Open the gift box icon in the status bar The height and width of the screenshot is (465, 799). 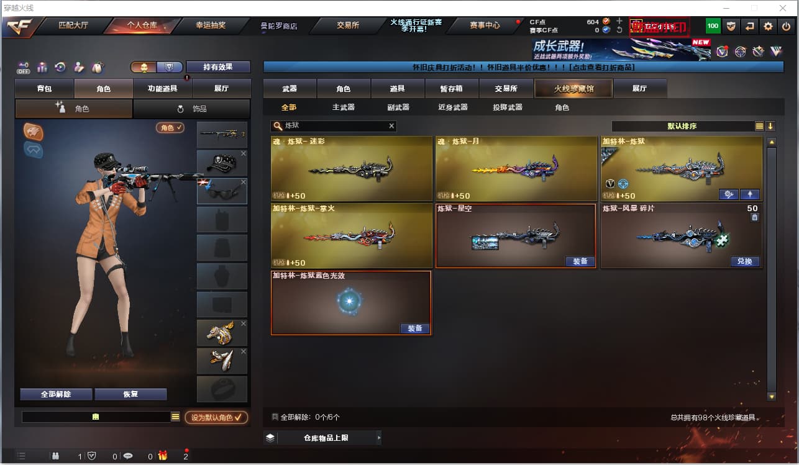coord(162,456)
